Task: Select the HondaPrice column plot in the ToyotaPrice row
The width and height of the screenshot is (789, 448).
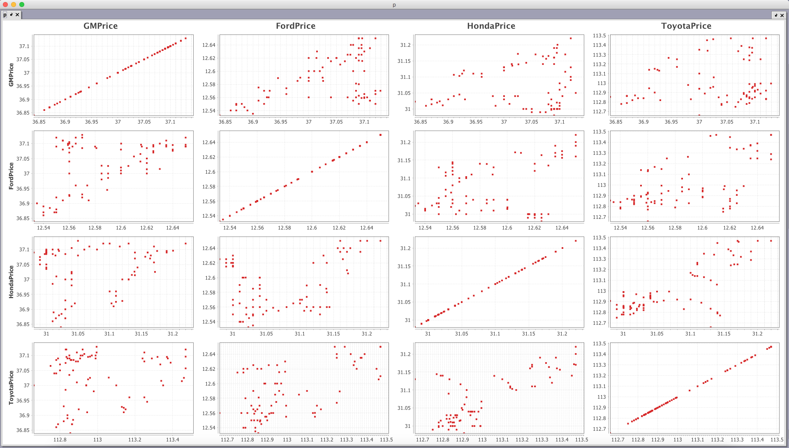Action: tap(500, 388)
